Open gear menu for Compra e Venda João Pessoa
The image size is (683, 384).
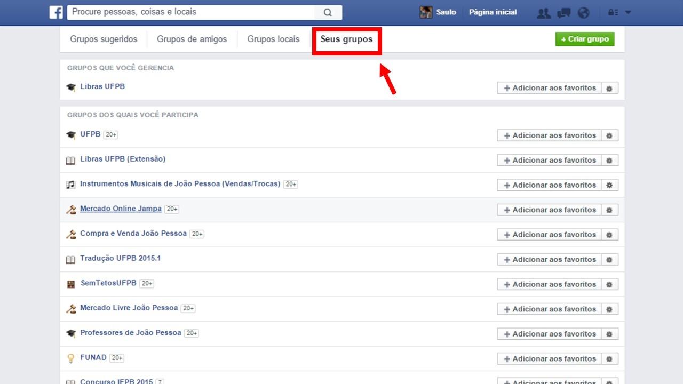coord(609,235)
